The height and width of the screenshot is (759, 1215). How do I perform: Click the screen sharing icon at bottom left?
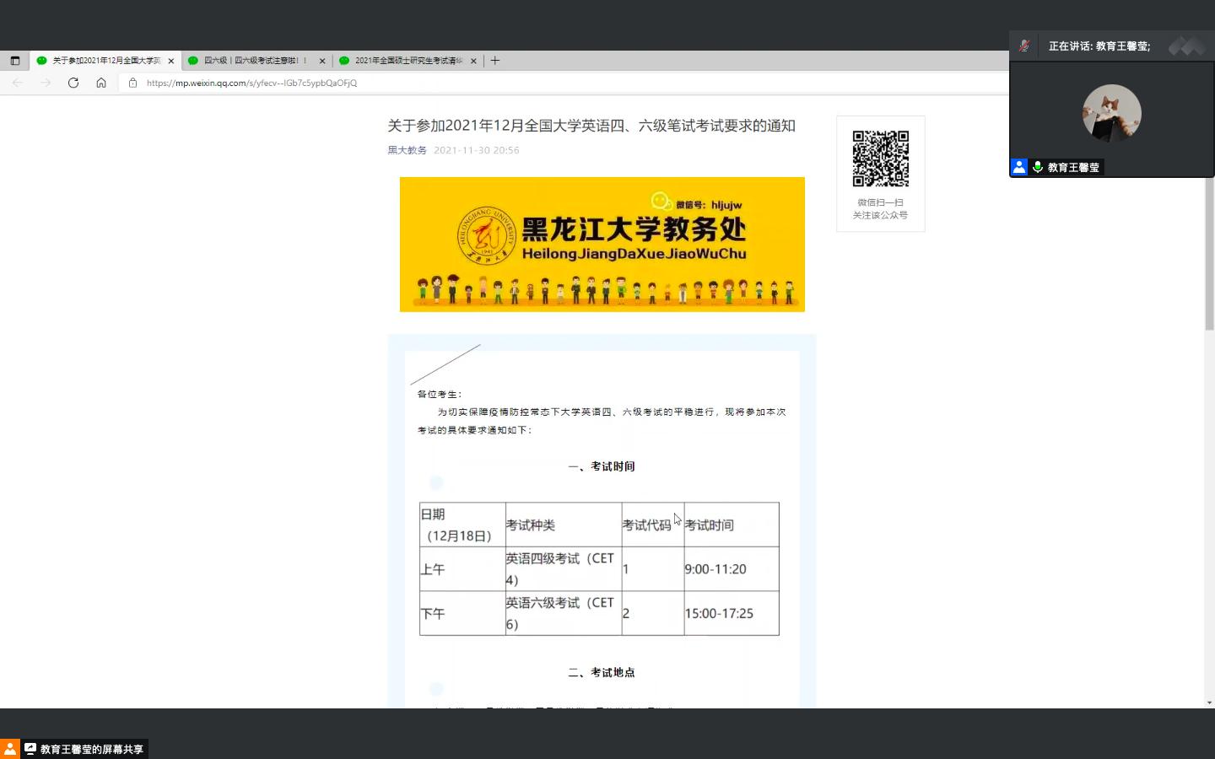tap(30, 749)
